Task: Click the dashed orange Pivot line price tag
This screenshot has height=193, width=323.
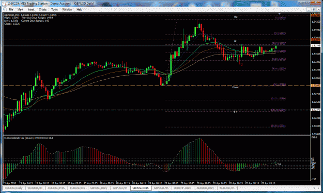Action: (315, 85)
